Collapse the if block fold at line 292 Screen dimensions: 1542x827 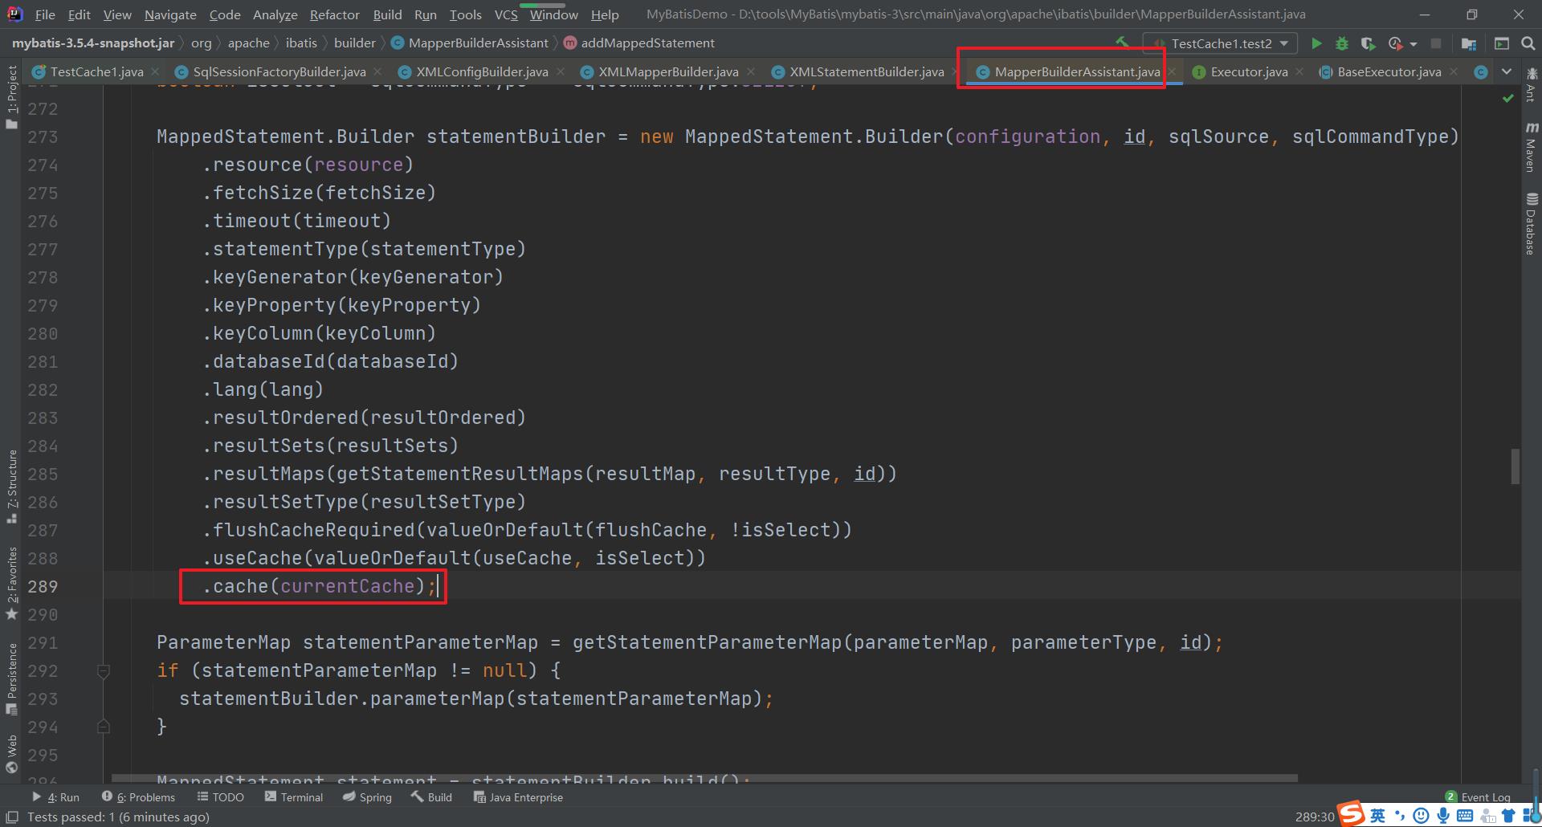(x=104, y=670)
